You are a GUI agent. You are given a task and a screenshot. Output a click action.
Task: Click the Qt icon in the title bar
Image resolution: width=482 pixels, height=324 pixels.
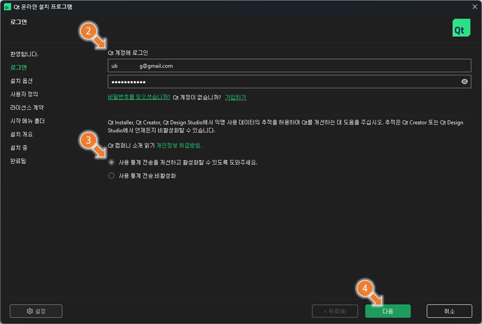7,7
